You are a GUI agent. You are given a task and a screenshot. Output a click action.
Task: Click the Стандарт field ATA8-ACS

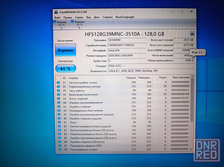click(x=151, y=66)
